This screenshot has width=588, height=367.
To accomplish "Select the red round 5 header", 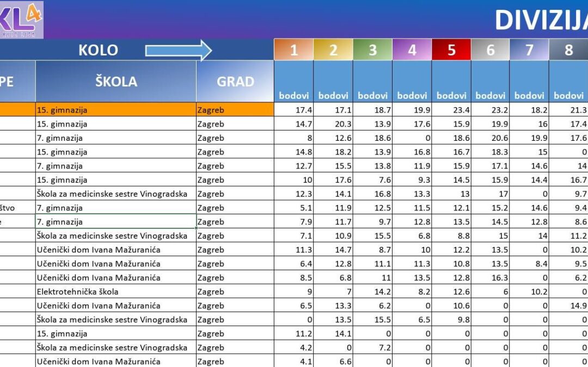I will (451, 49).
